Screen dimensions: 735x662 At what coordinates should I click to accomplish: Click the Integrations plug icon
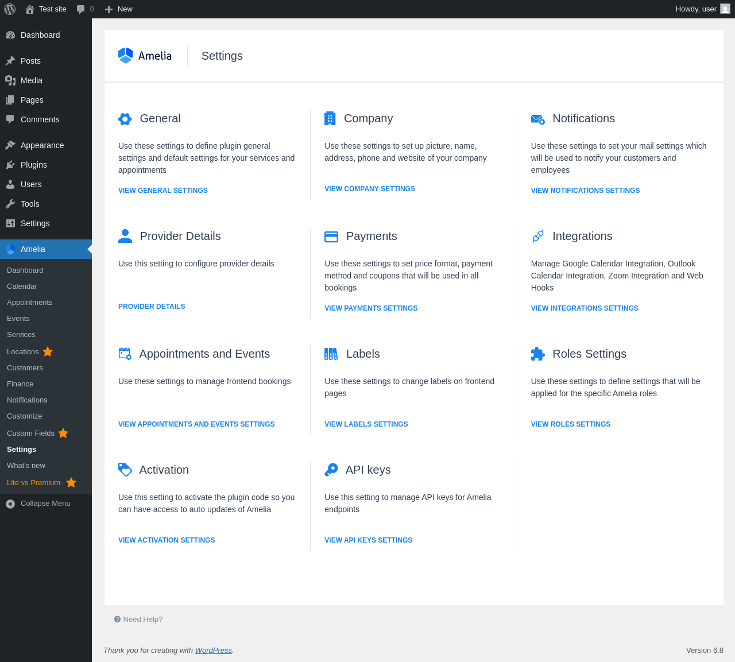(x=538, y=236)
